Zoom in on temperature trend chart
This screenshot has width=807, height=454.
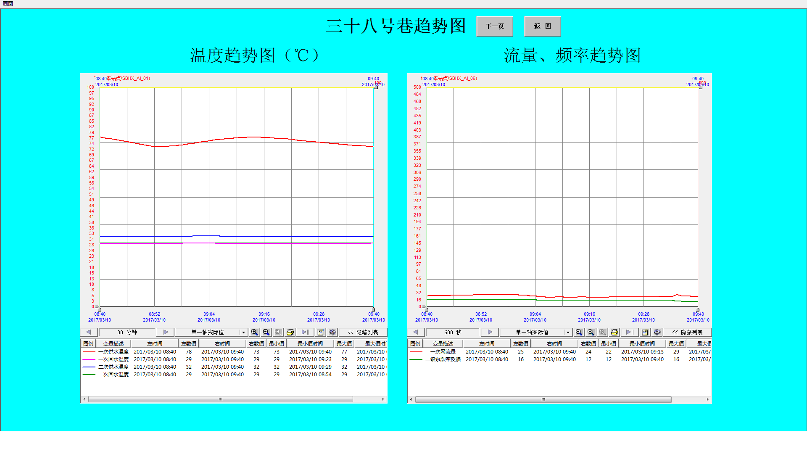pyautogui.click(x=254, y=332)
